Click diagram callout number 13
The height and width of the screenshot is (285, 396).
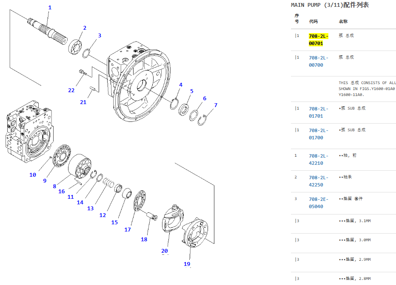point(91,208)
